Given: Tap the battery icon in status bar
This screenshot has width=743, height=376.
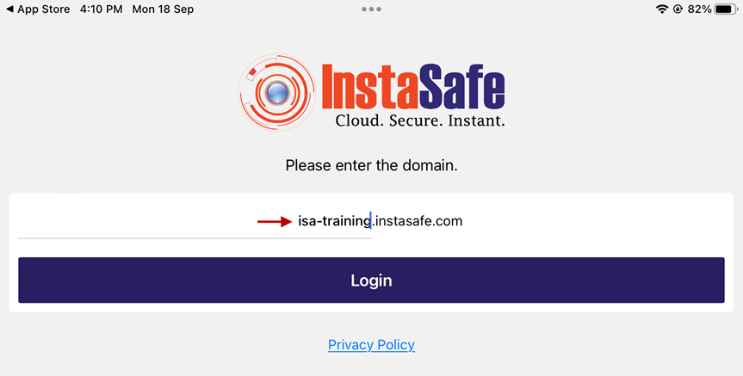Looking at the screenshot, I should click(726, 9).
